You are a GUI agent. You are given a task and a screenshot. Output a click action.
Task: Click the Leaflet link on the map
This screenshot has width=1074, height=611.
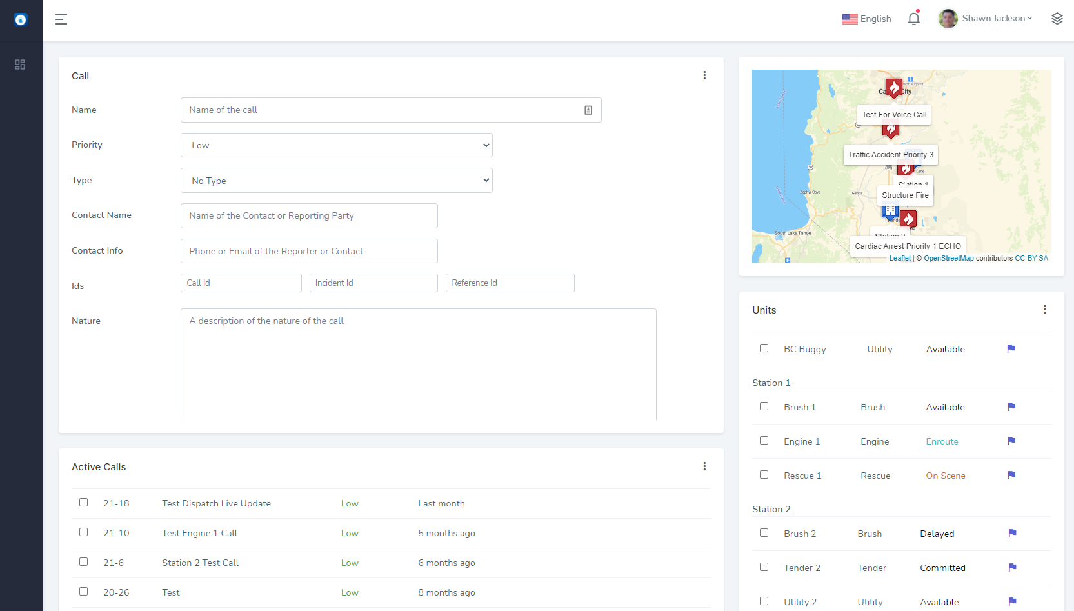tap(899, 258)
